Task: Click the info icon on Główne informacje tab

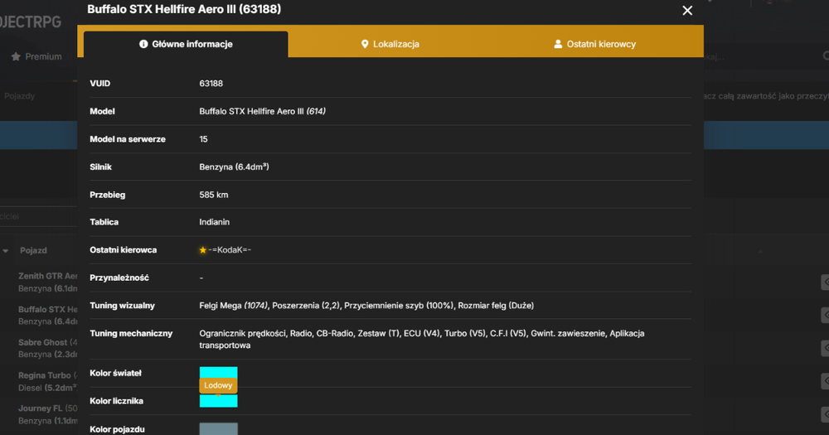Action: click(x=143, y=44)
